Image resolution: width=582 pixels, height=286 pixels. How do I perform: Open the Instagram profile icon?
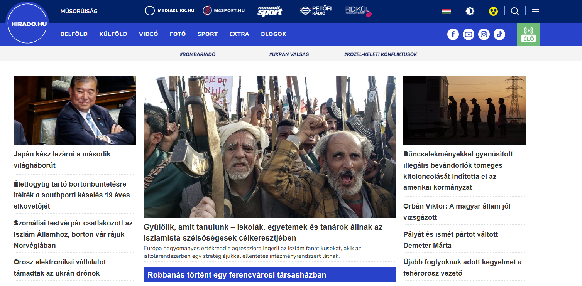(x=484, y=34)
